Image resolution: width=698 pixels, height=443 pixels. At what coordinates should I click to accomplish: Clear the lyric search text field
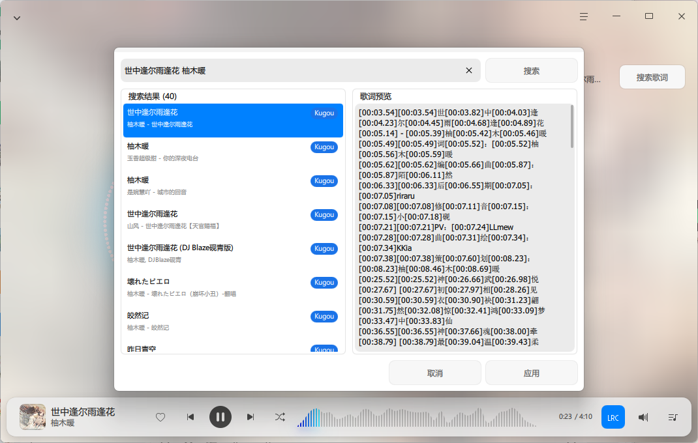click(x=469, y=70)
